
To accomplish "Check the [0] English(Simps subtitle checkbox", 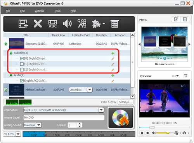I will 22,59.
